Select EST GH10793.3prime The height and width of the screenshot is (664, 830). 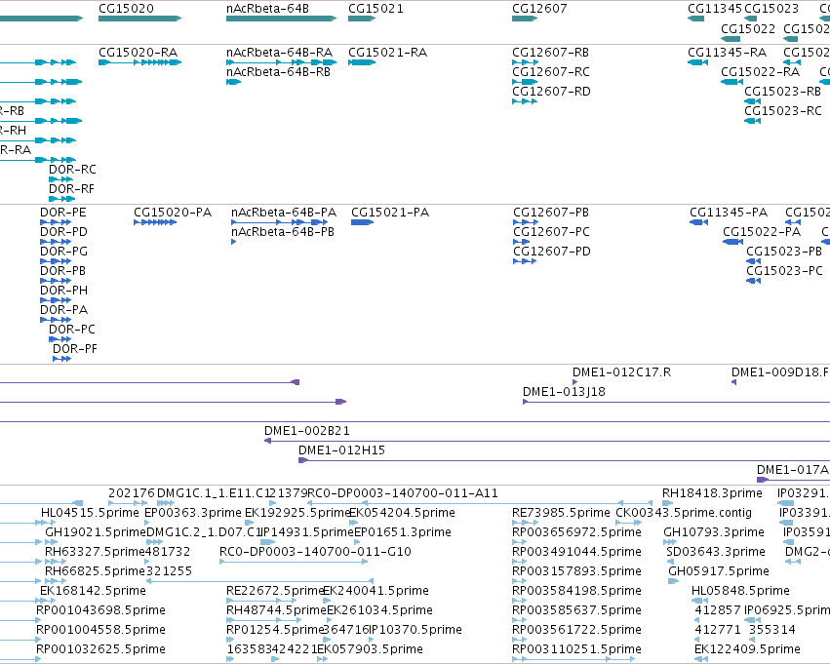click(670, 542)
